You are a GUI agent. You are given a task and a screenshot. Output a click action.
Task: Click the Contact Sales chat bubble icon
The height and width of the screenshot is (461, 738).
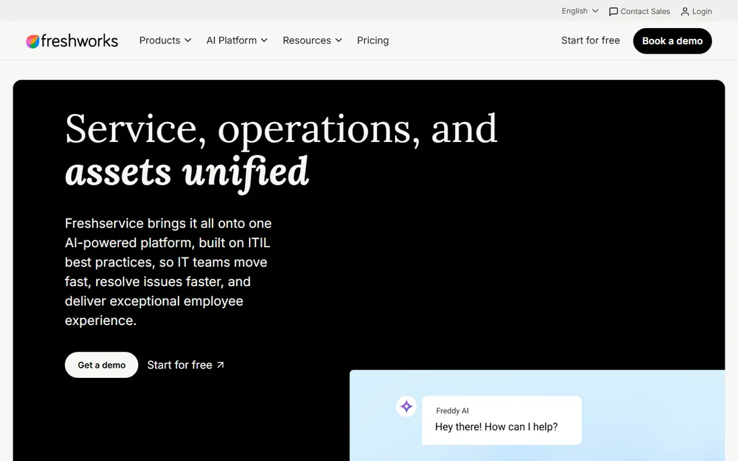(x=613, y=12)
